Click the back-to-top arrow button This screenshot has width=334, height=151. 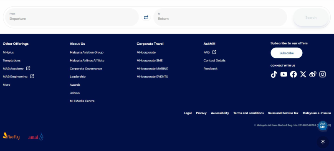click(x=323, y=142)
